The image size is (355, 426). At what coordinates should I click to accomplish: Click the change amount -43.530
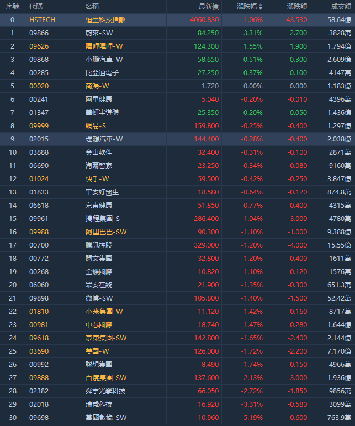coord(295,20)
